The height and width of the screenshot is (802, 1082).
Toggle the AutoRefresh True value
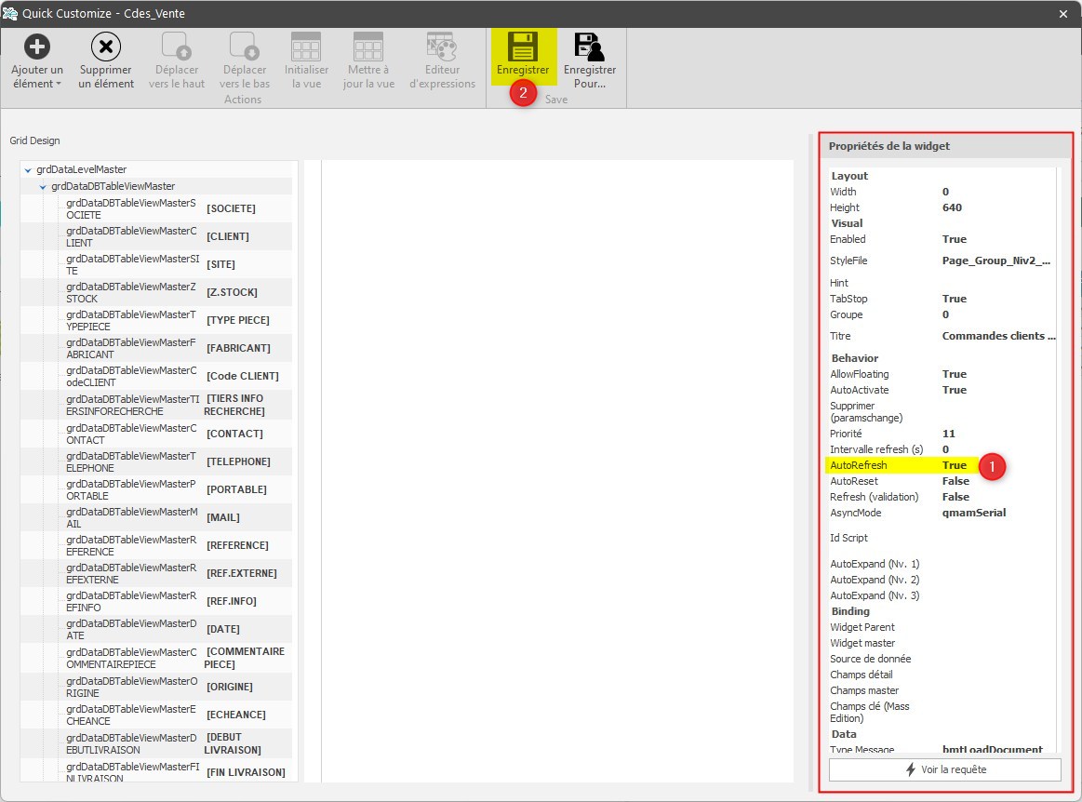click(x=955, y=465)
